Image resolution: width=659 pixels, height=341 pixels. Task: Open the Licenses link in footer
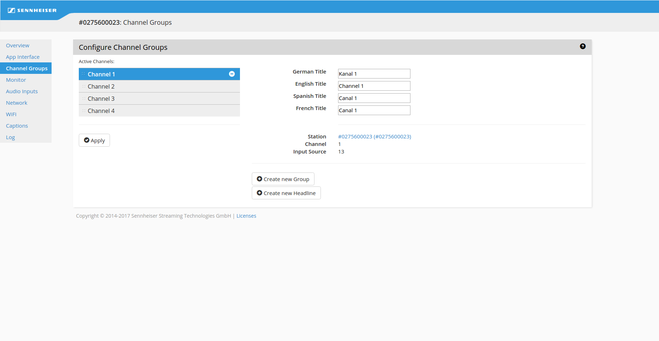coord(246,216)
